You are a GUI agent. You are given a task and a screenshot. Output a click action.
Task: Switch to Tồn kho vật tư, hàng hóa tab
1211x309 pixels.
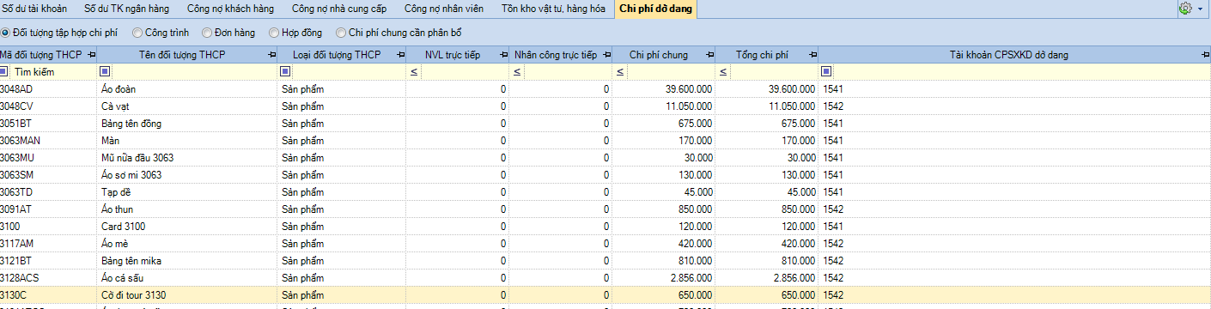coord(554,9)
